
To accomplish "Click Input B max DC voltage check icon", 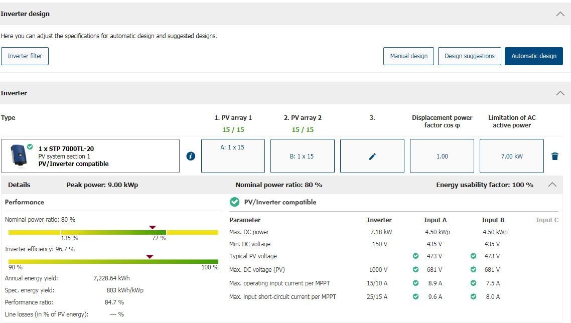I will point(473,270).
